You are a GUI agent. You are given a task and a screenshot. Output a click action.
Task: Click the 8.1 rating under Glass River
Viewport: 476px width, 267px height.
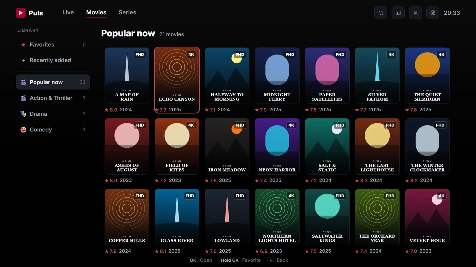(161, 251)
